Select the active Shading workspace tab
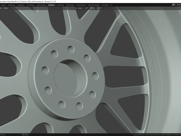 coord(51,5)
